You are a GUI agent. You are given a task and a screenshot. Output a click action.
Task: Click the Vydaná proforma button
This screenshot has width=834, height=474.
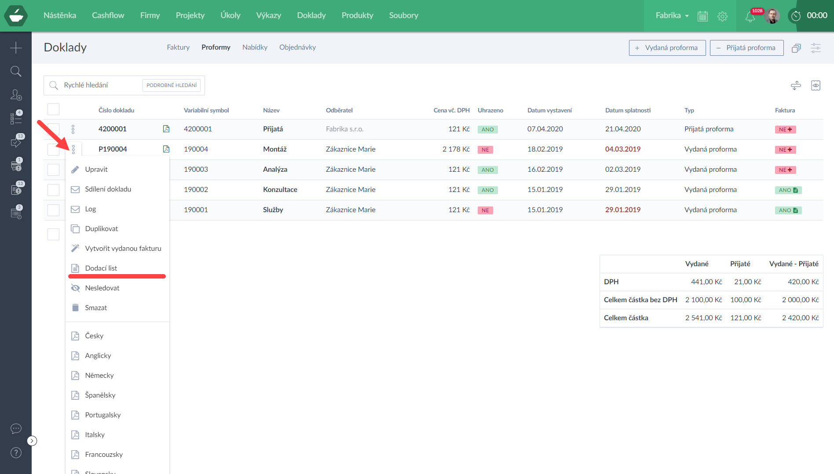667,48
